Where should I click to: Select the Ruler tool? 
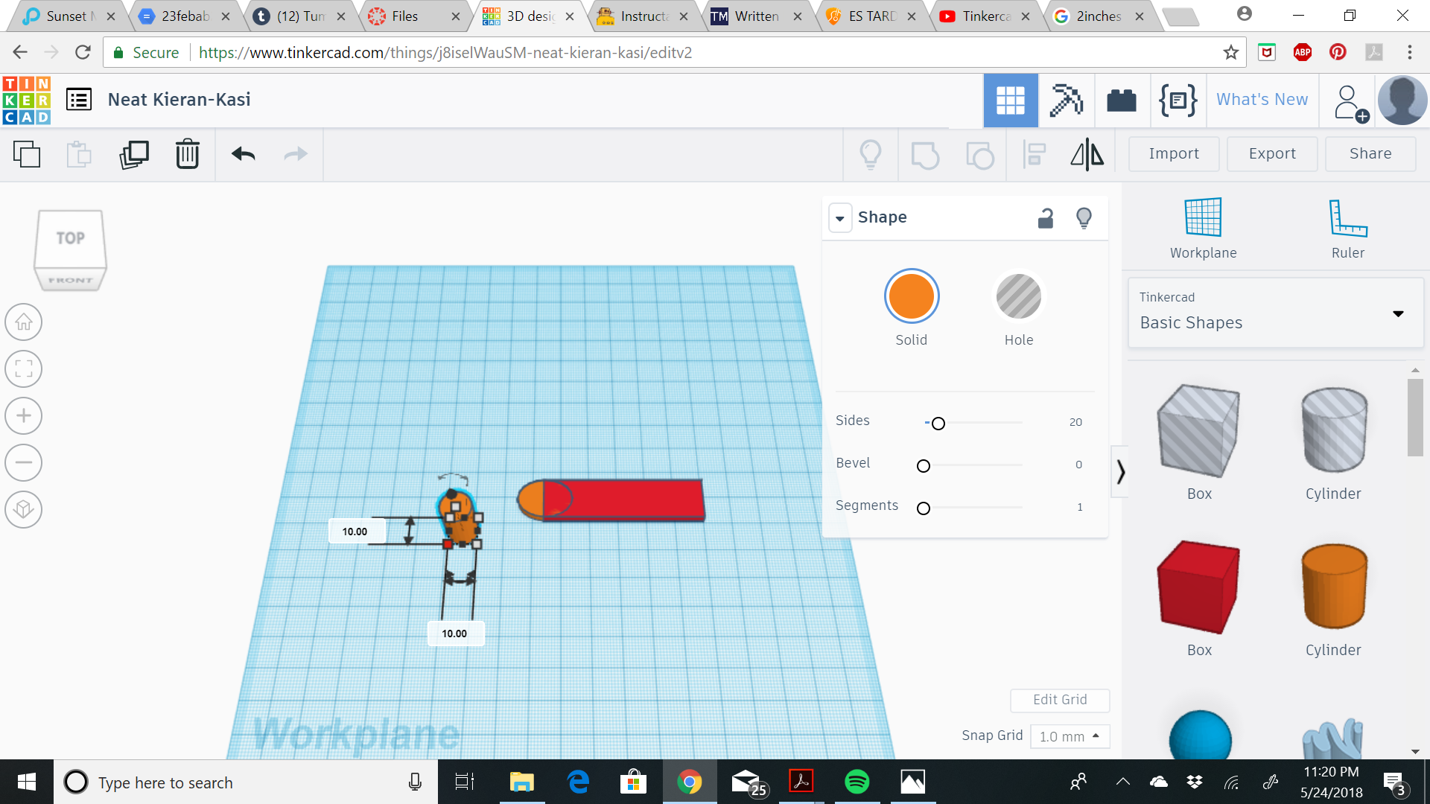pos(1347,223)
